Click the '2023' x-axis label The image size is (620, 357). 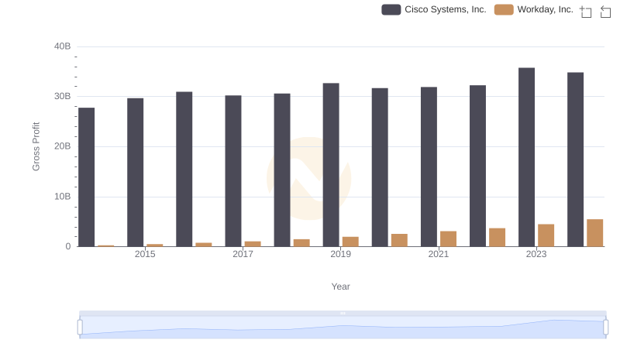click(536, 254)
